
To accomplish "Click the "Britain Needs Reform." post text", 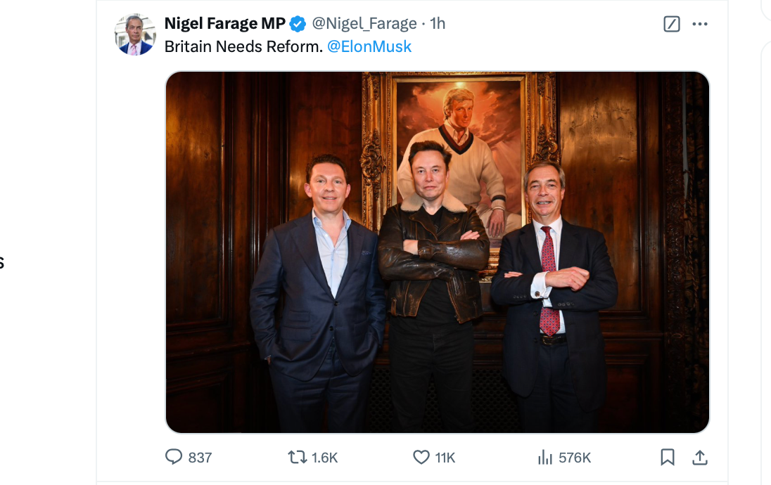I will 243,46.
